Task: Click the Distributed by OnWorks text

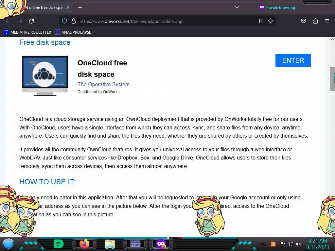Action: (98, 92)
